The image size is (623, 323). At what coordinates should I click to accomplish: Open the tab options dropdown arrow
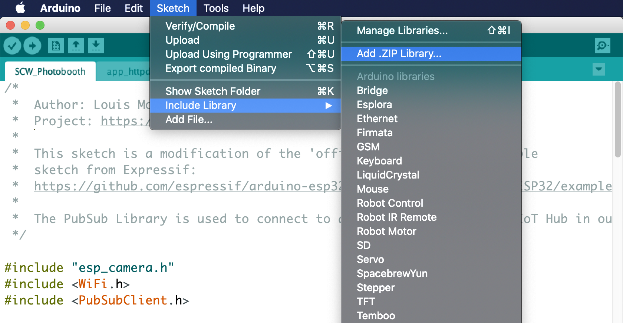pos(599,69)
